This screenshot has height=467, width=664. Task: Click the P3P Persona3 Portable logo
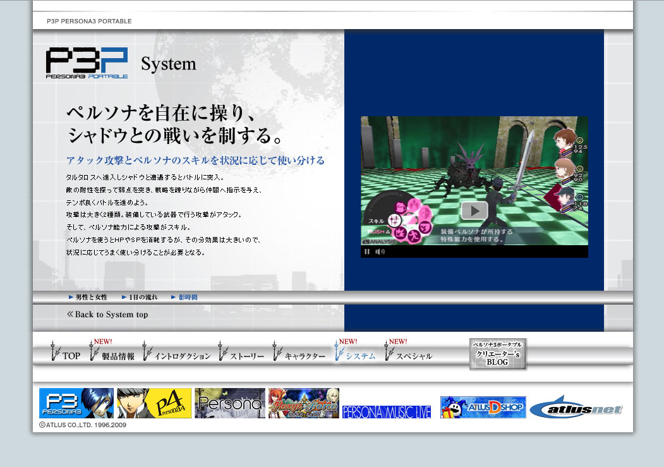(87, 63)
